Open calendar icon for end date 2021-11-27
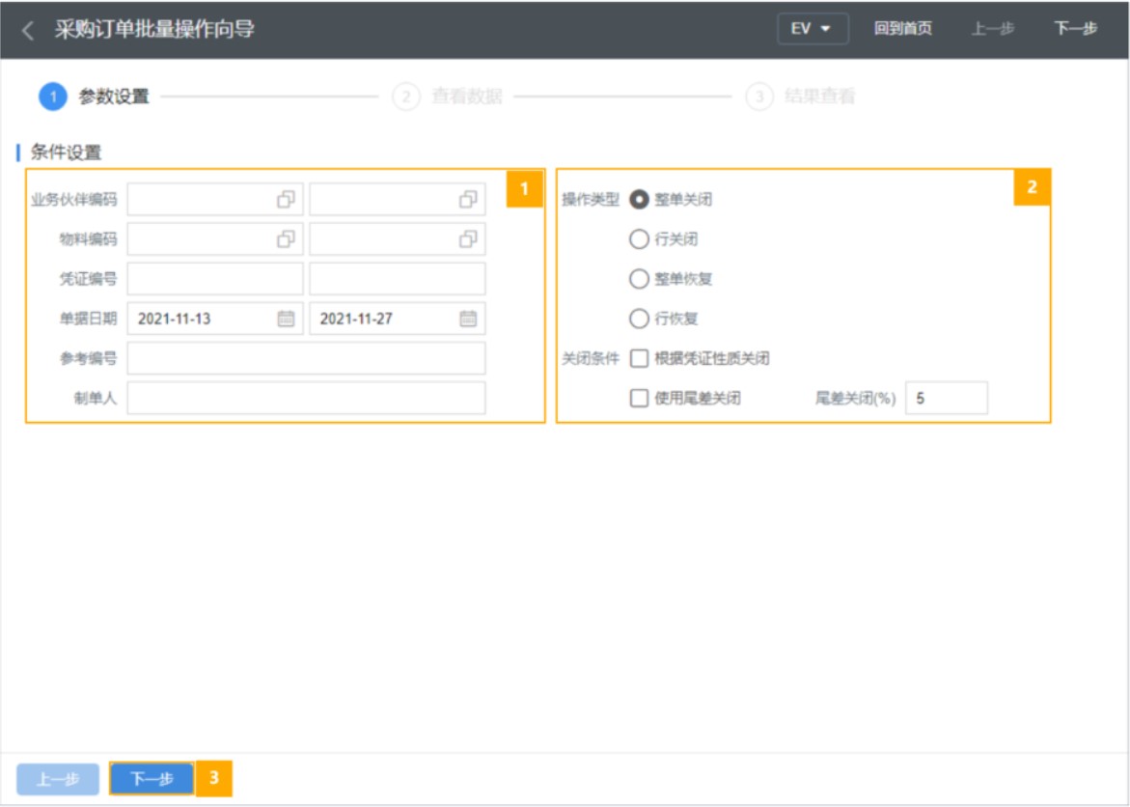The height and width of the screenshot is (807, 1130). [x=468, y=319]
